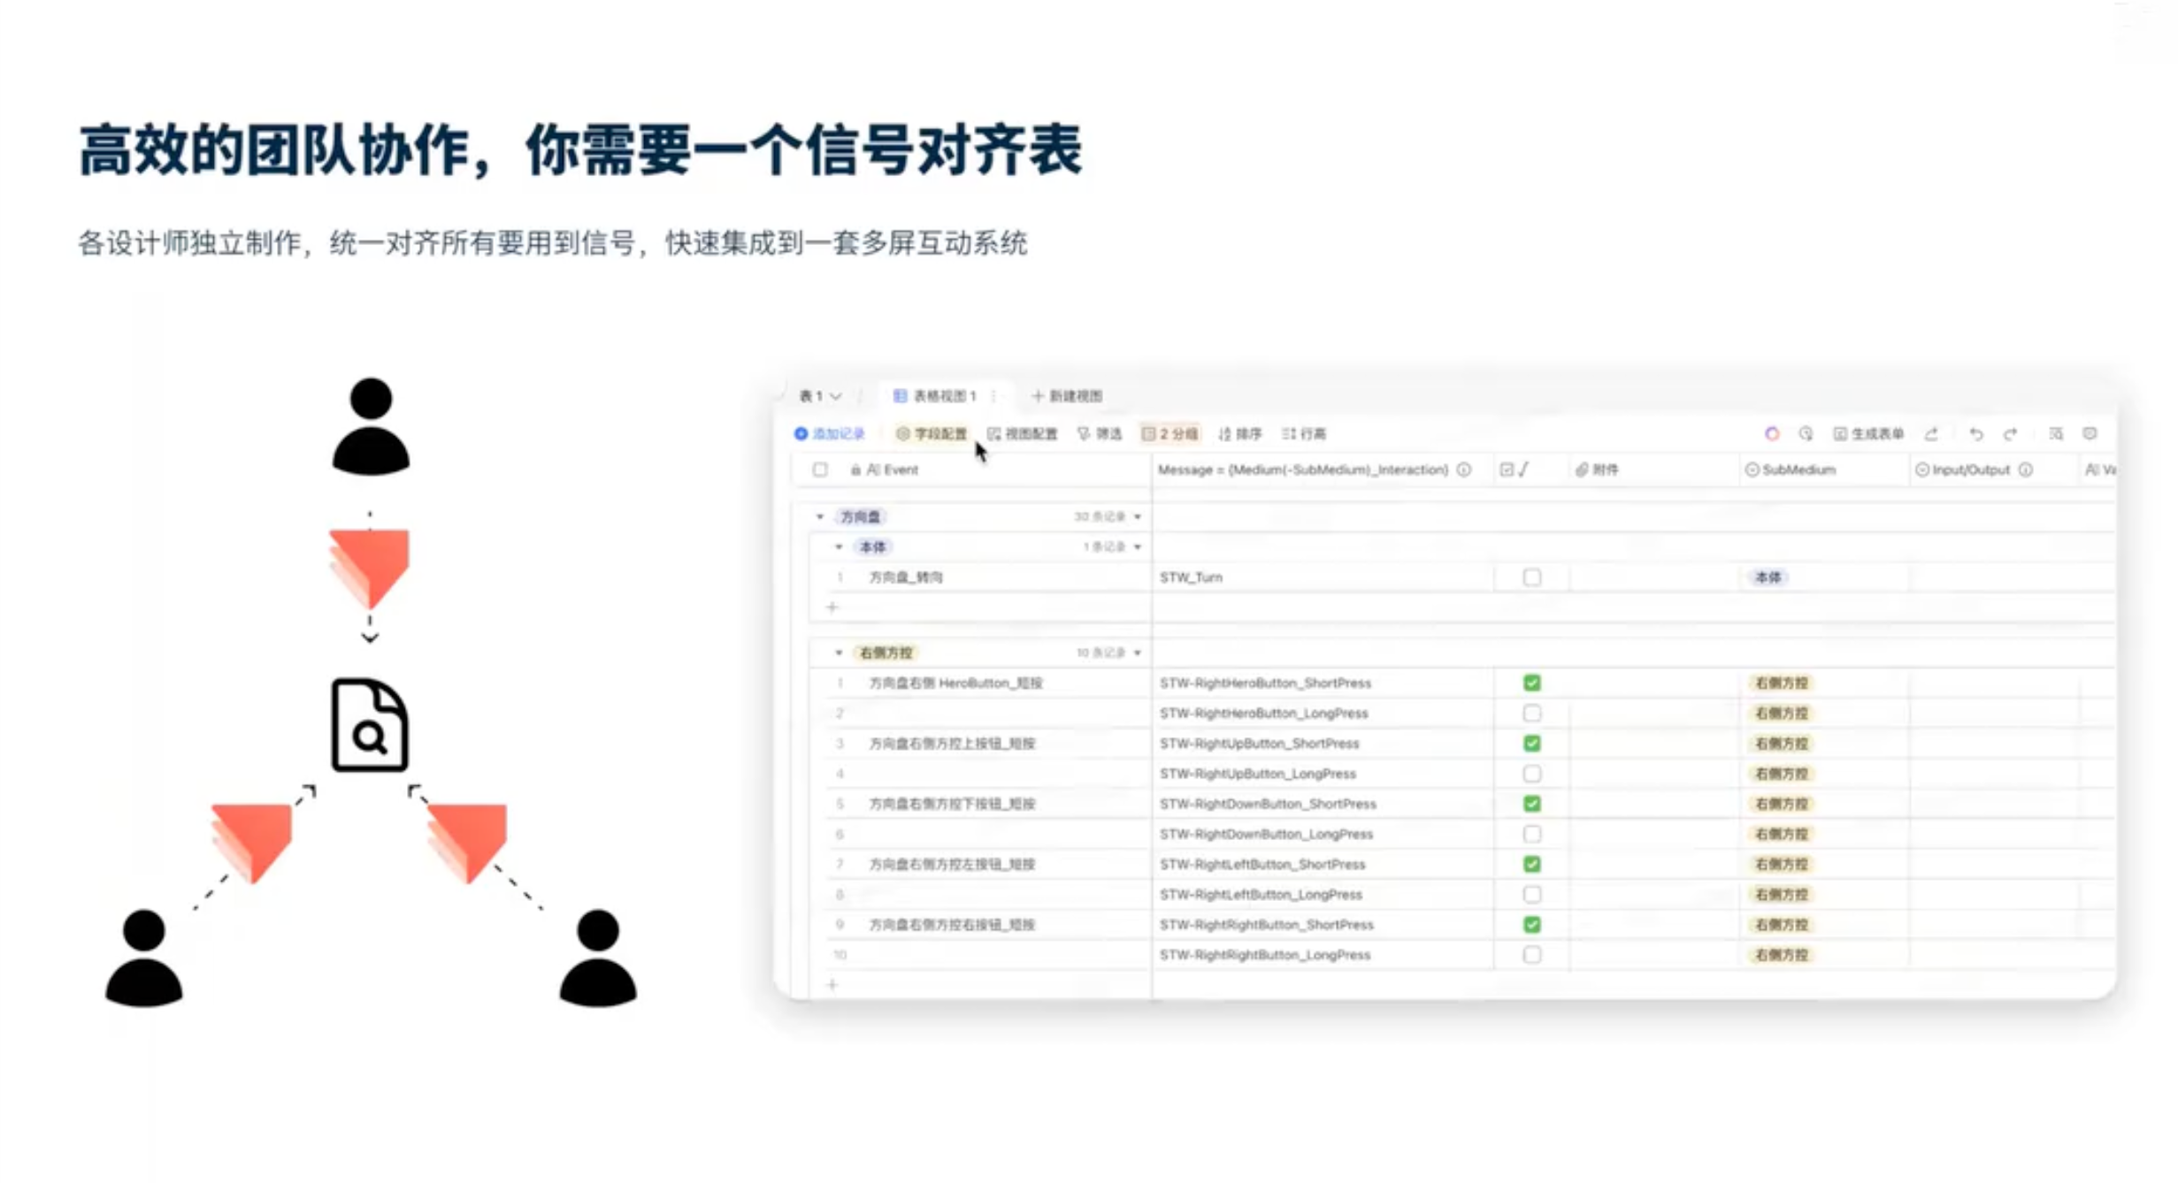Collapse the 方向盘 group
Viewport: 2178px width, 1183px height.
click(819, 516)
